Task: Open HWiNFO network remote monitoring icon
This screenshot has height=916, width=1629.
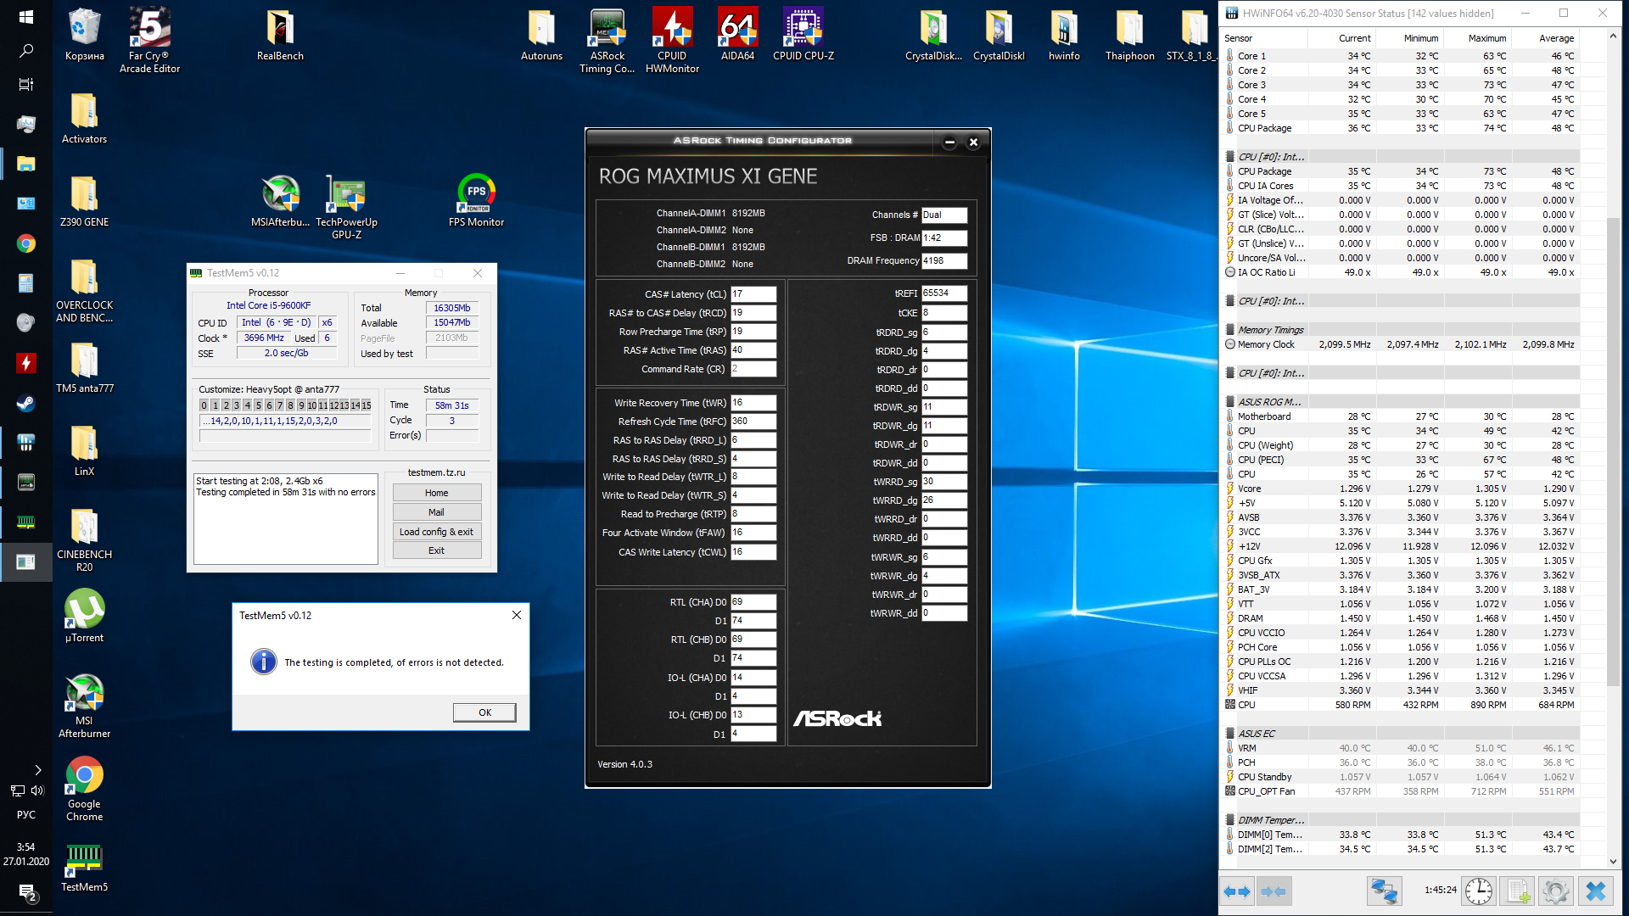Action: coord(1384,891)
